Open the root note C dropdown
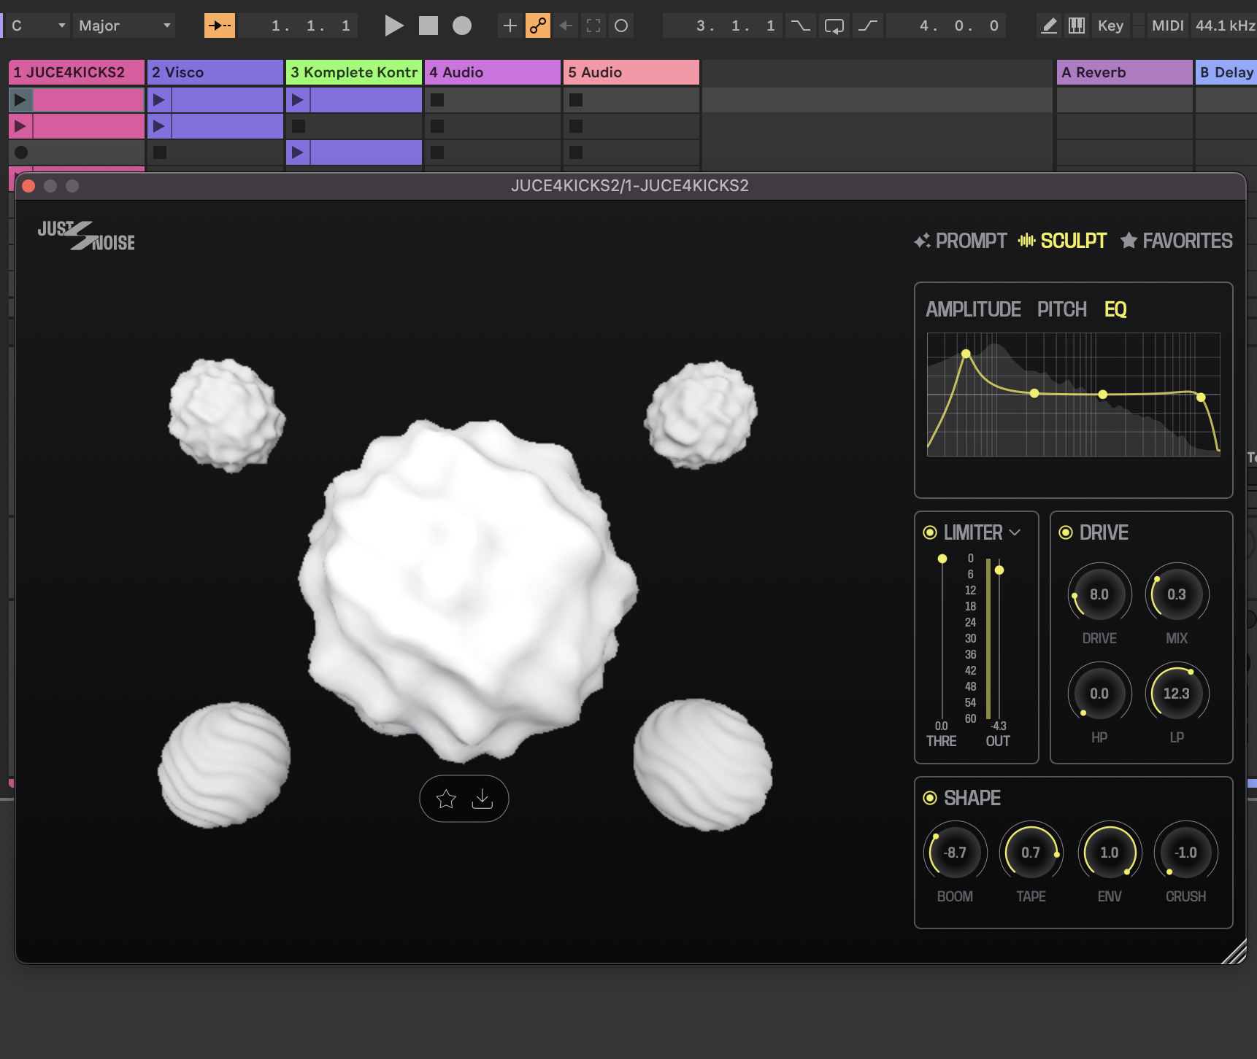Viewport: 1257px width, 1059px height. (38, 26)
